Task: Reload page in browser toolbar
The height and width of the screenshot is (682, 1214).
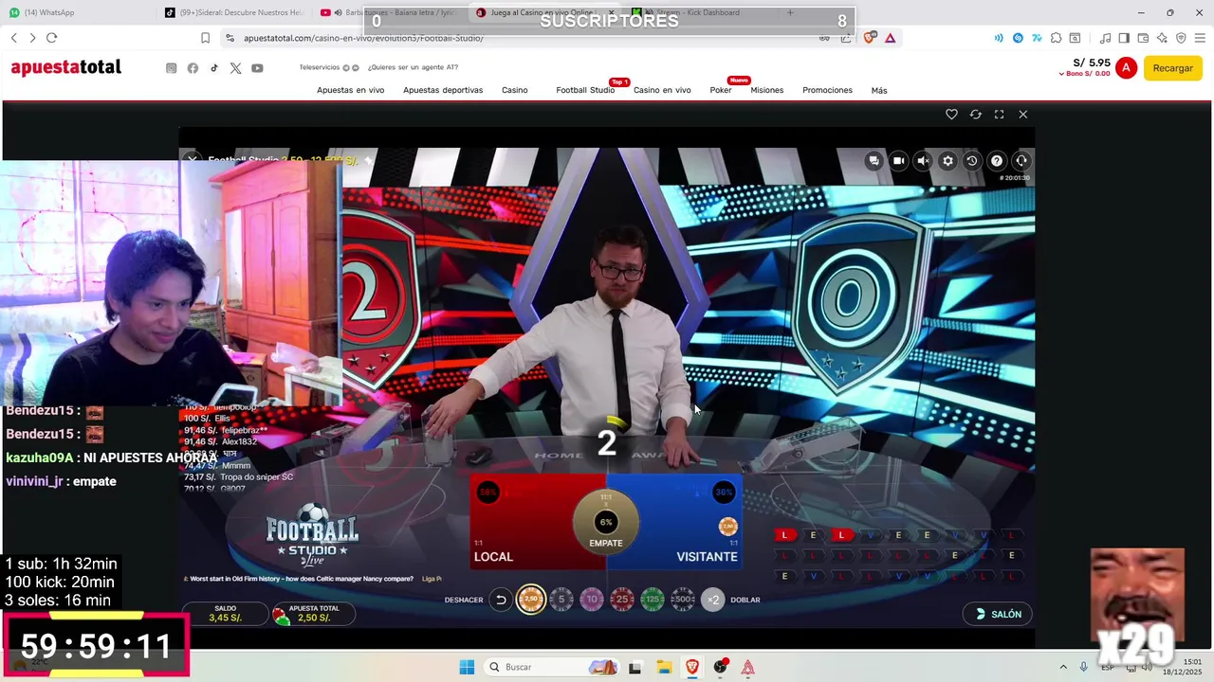Action: pyautogui.click(x=51, y=38)
